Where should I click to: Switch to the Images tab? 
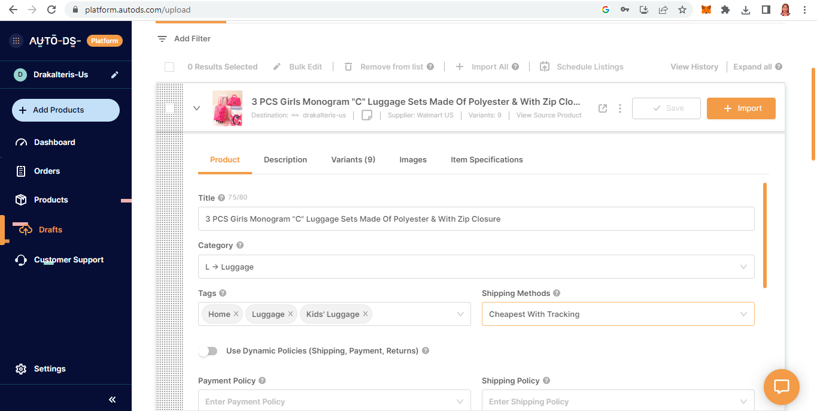point(413,160)
